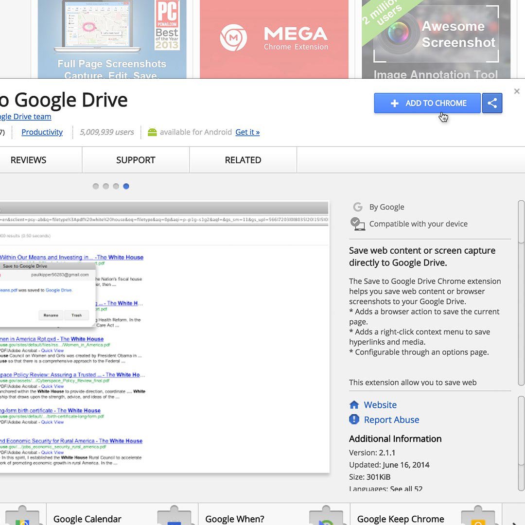
Task: Select the second screenshot carousel dot
Action: [106, 186]
